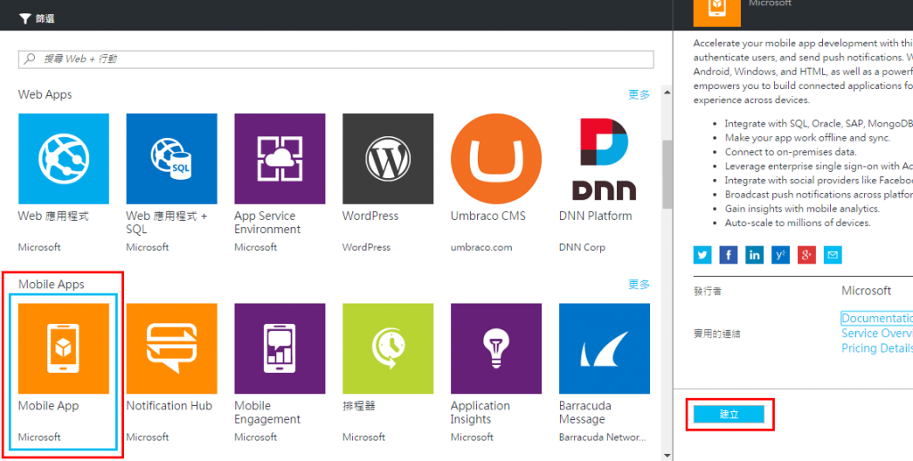The width and height of the screenshot is (913, 461).
Task: Click the search magnifier icon
Action: tap(29, 60)
